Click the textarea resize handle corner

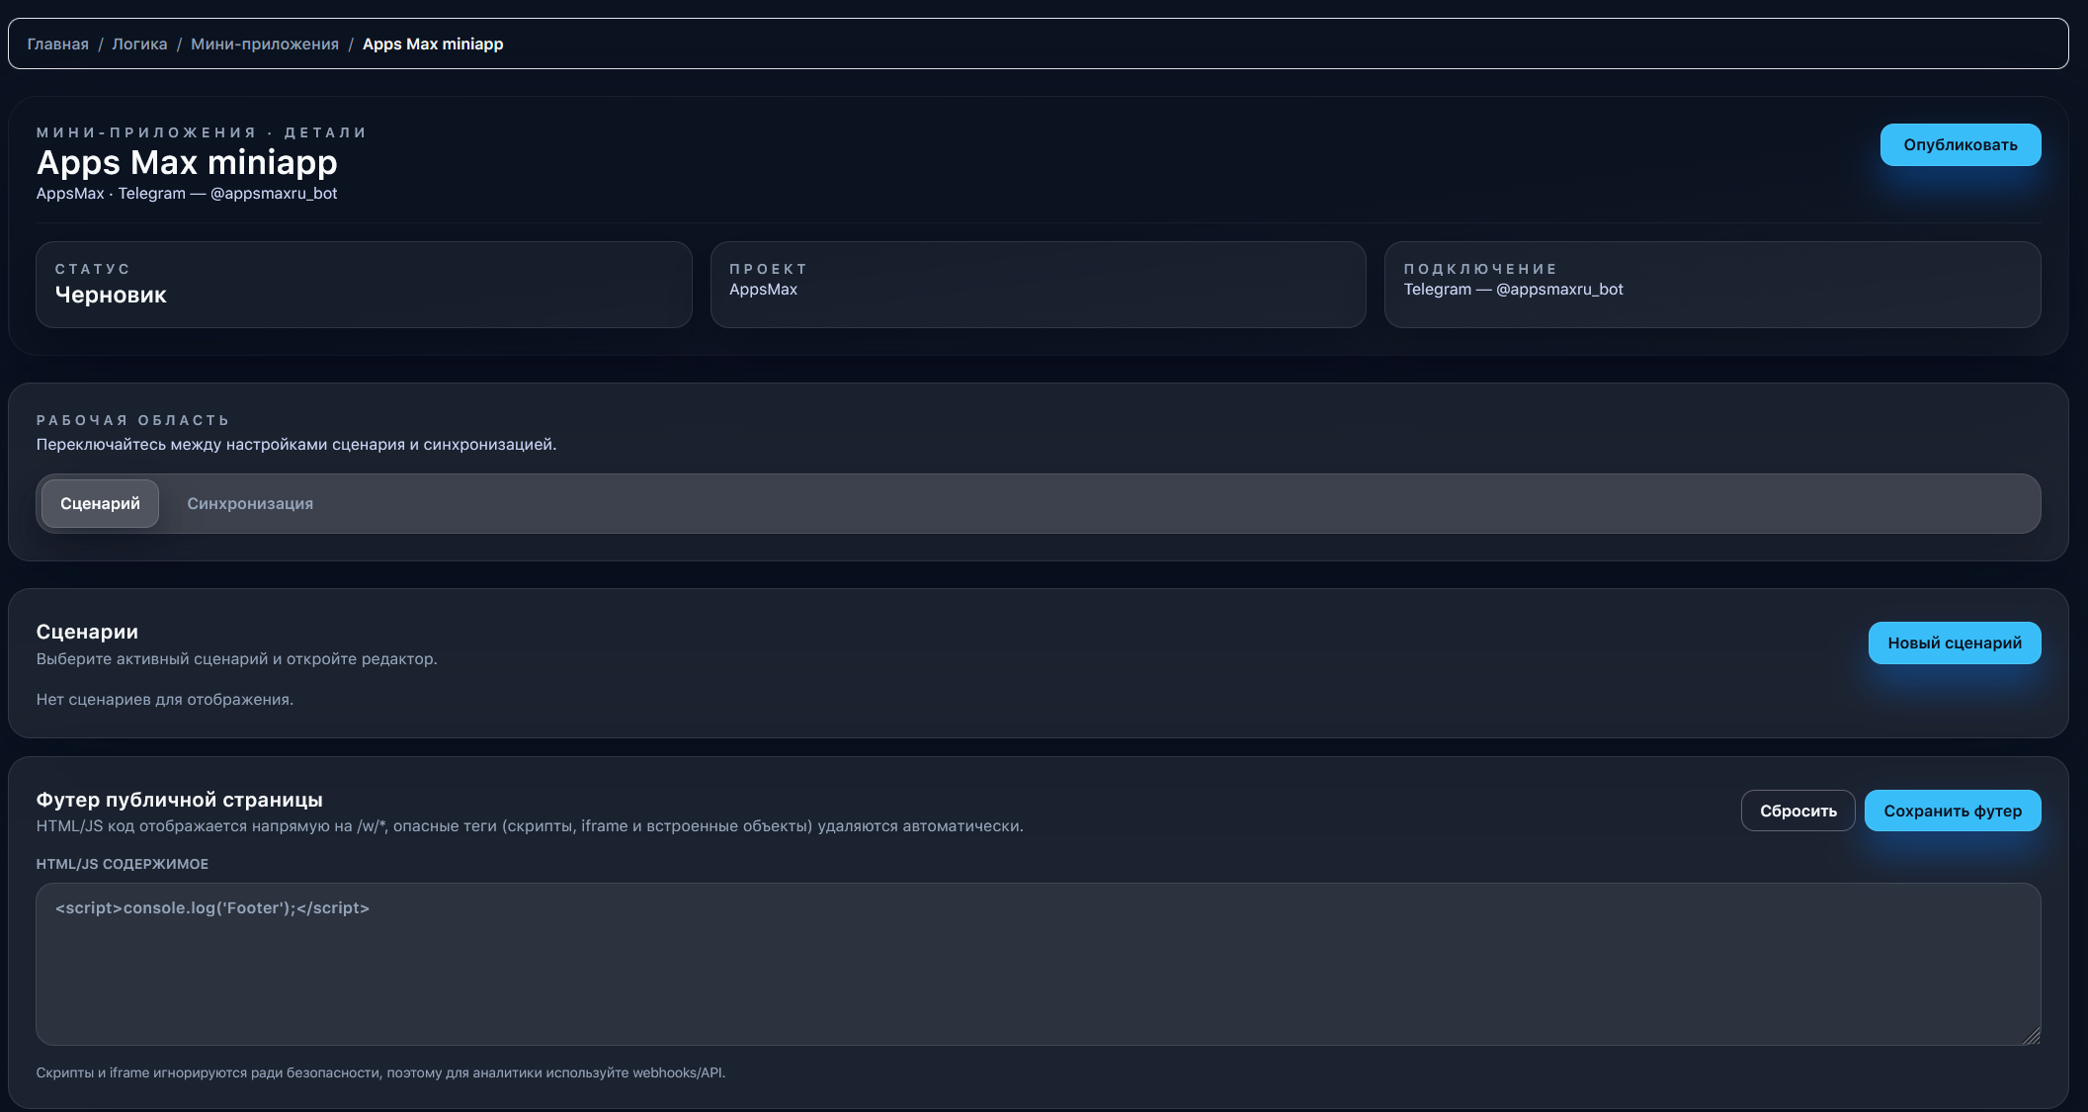click(x=2032, y=1036)
